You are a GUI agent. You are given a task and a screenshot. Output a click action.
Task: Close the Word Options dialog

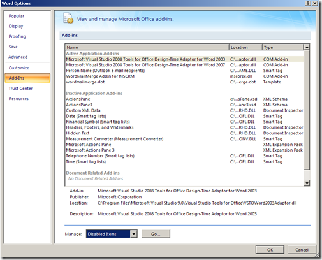(314, 3)
